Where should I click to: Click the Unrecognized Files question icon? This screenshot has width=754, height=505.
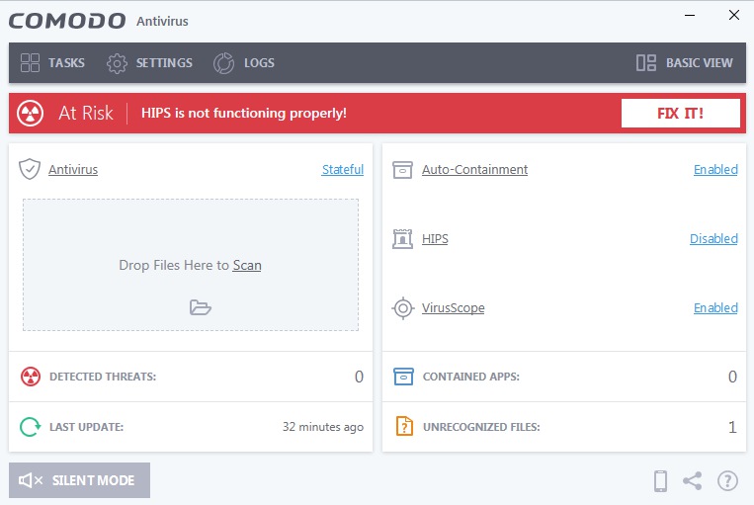coord(404,427)
